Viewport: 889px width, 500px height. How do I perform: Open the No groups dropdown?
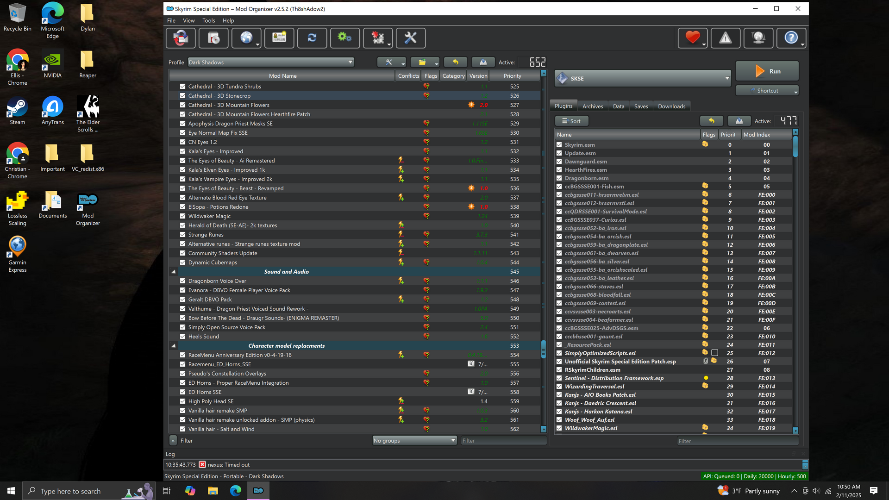pos(414,441)
